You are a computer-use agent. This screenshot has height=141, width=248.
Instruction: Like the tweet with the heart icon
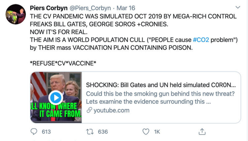pyautogui.click(x=146, y=132)
